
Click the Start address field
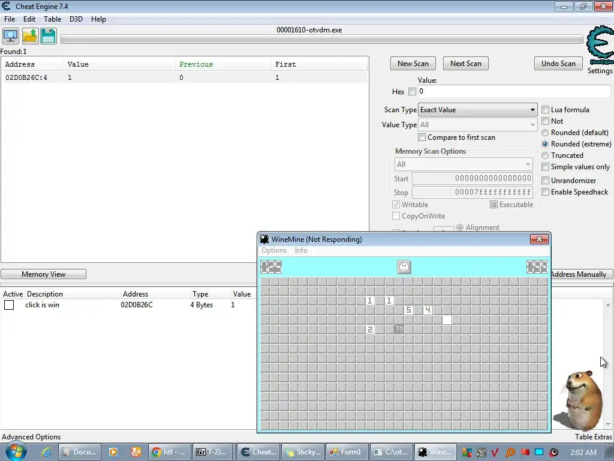tap(472, 178)
